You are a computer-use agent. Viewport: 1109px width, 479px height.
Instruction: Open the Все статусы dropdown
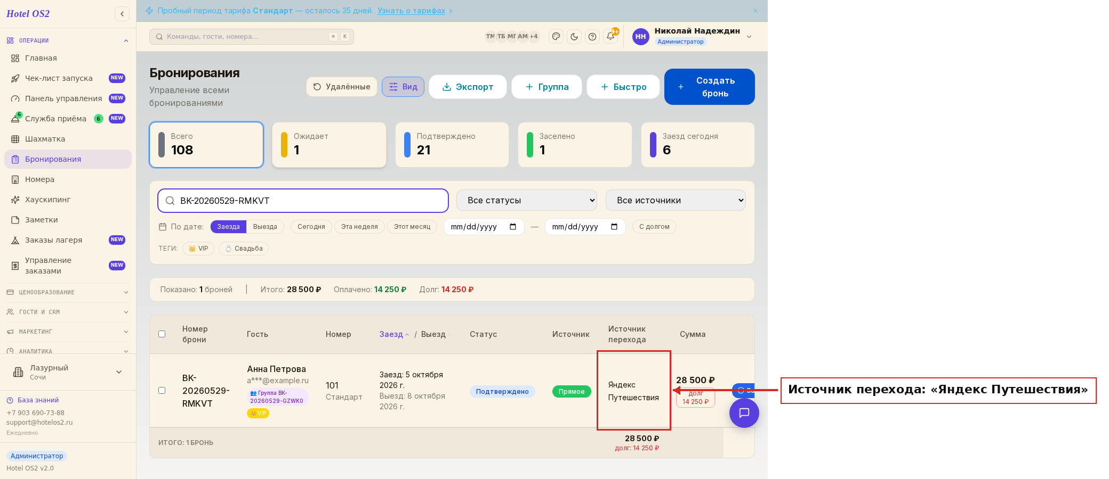click(527, 200)
